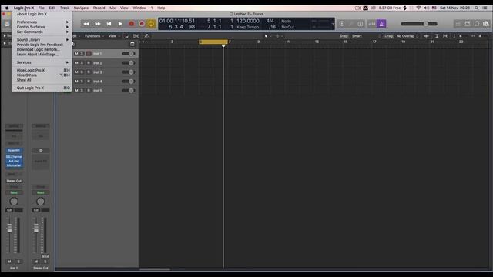This screenshot has width=493, height=277.
Task: Click the Flex show/hide icon
Action: [x=136, y=36]
